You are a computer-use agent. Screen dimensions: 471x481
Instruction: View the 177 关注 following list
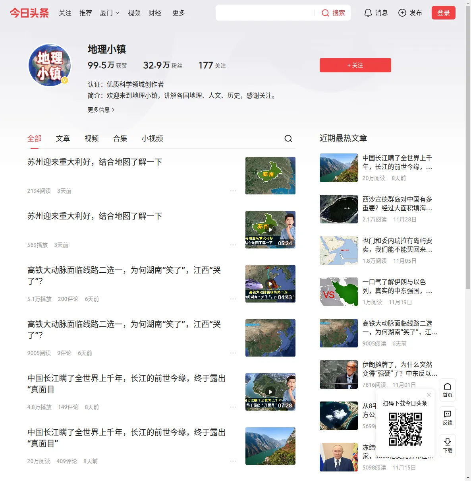click(x=212, y=65)
